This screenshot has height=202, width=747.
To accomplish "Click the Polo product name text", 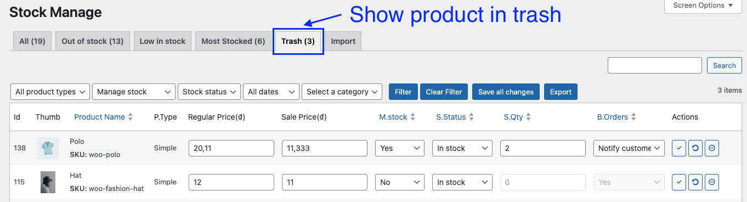I will click(x=77, y=142).
